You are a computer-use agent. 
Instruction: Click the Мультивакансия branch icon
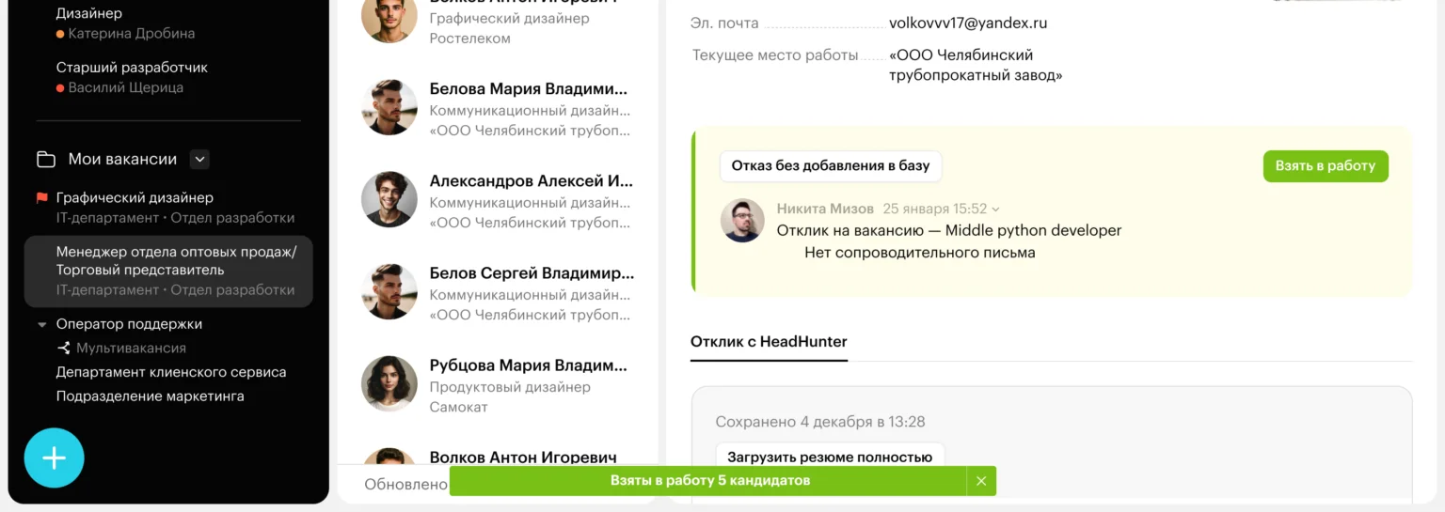[64, 348]
